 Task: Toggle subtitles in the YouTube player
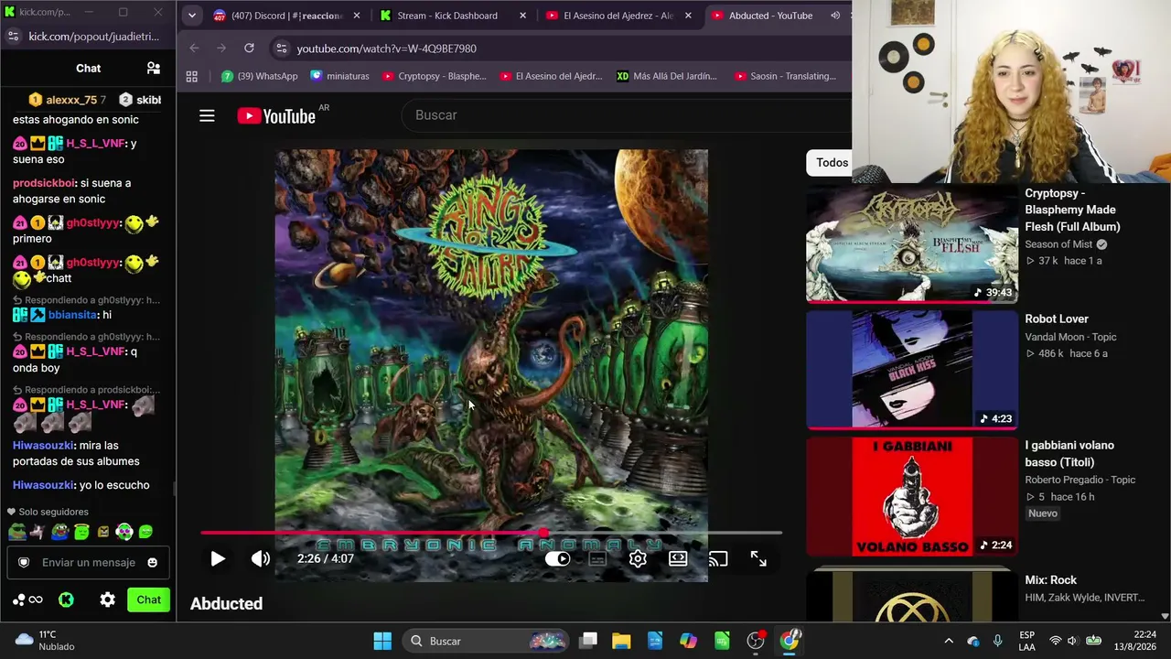point(597,558)
